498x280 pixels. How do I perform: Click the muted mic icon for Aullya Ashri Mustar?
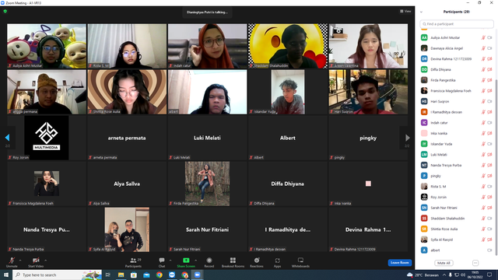pos(483,37)
